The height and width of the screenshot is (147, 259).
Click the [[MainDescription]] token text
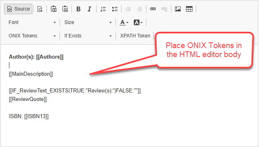click(x=31, y=74)
